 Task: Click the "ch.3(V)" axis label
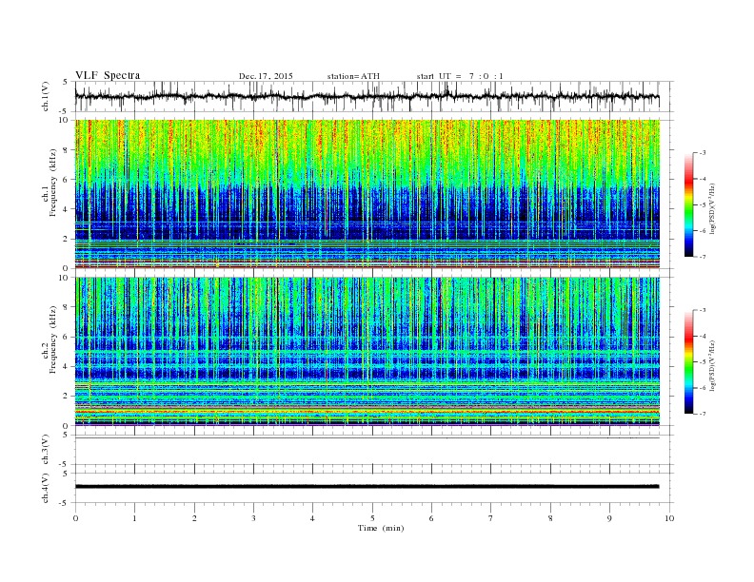coord(46,450)
